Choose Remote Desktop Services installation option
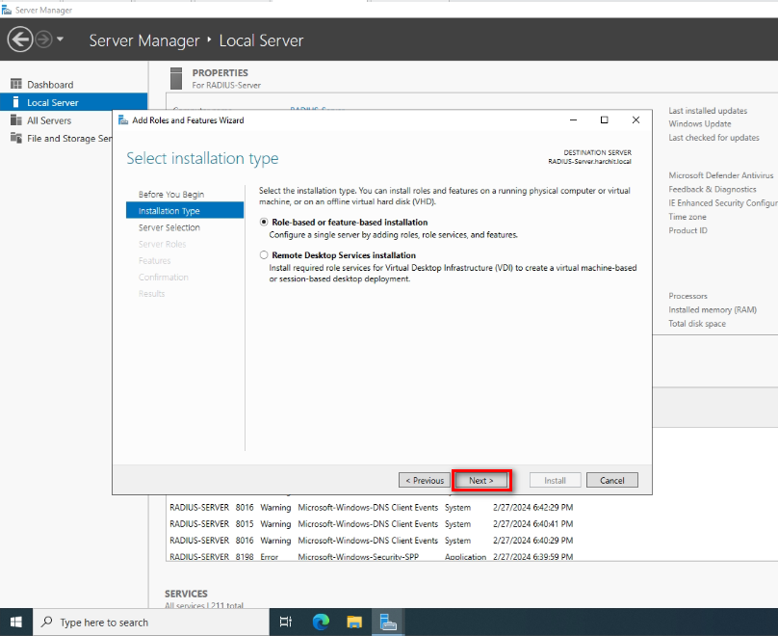The height and width of the screenshot is (636, 778). click(265, 255)
